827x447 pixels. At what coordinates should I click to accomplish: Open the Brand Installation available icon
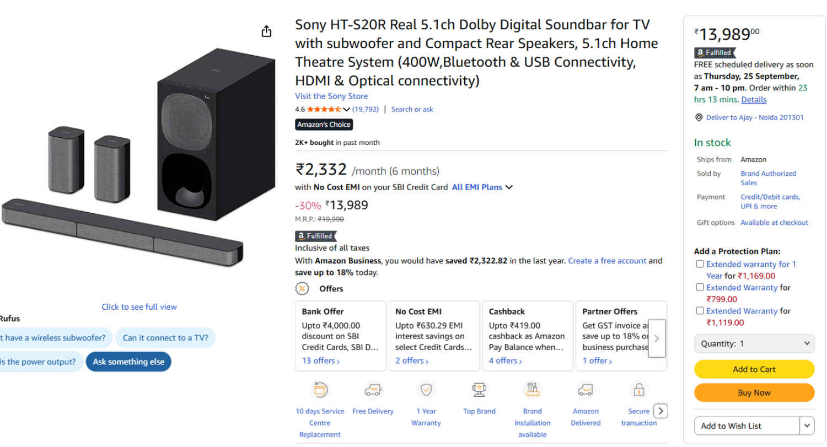(531, 389)
